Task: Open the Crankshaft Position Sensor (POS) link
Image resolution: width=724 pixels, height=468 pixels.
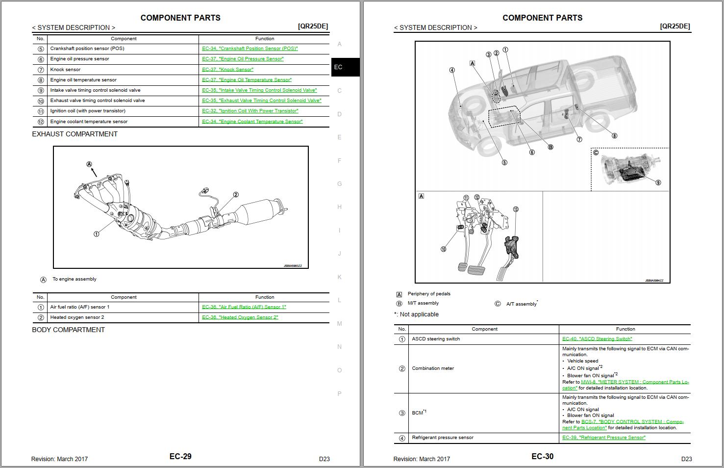Action: pyautogui.click(x=250, y=49)
